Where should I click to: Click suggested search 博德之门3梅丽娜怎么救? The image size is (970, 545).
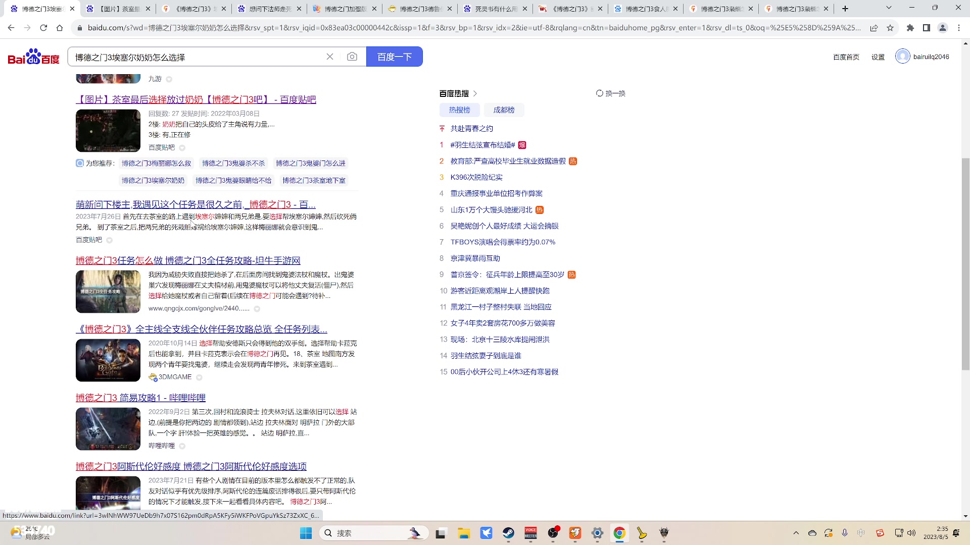(x=156, y=163)
